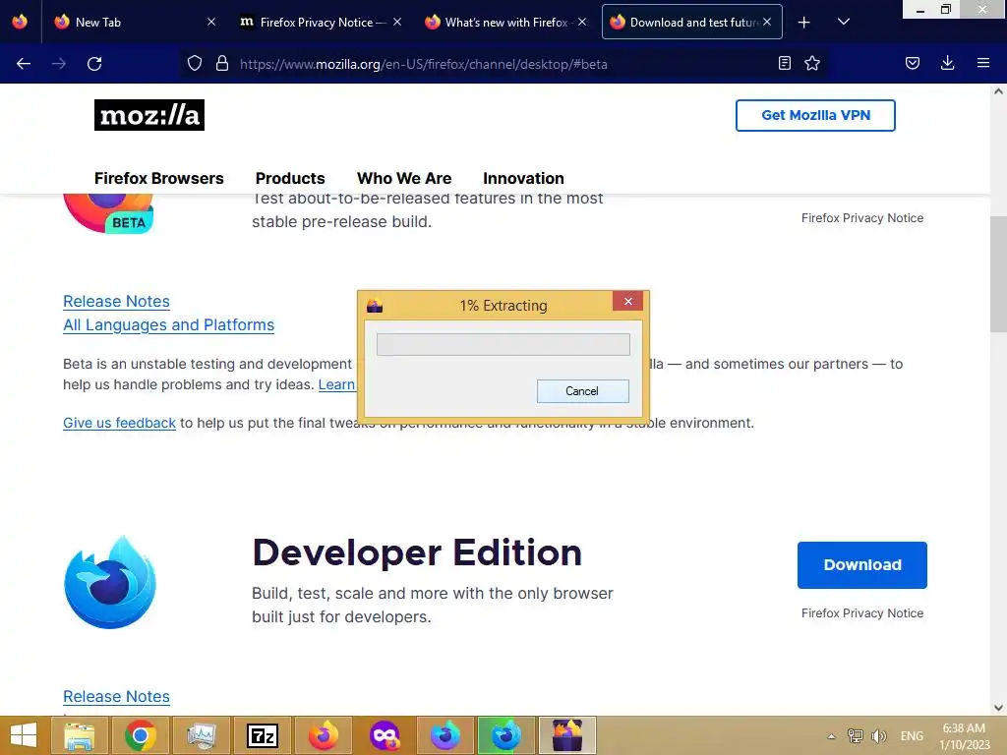1007x755 pixels.
Task: Click the Firefox Beta logo image
Action: click(108, 213)
